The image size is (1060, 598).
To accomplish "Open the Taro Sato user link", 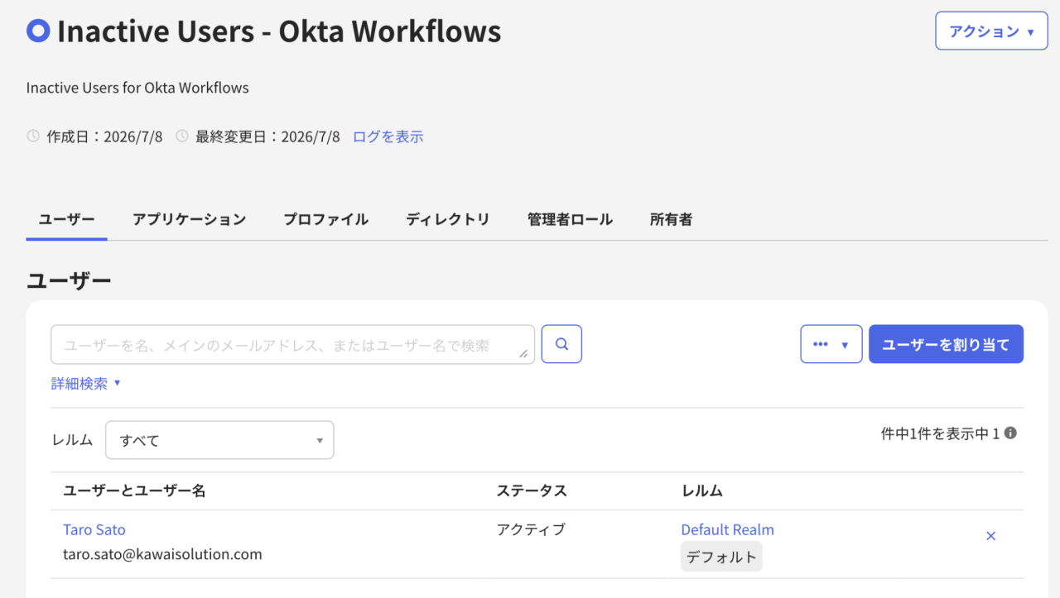I will pyautogui.click(x=94, y=529).
